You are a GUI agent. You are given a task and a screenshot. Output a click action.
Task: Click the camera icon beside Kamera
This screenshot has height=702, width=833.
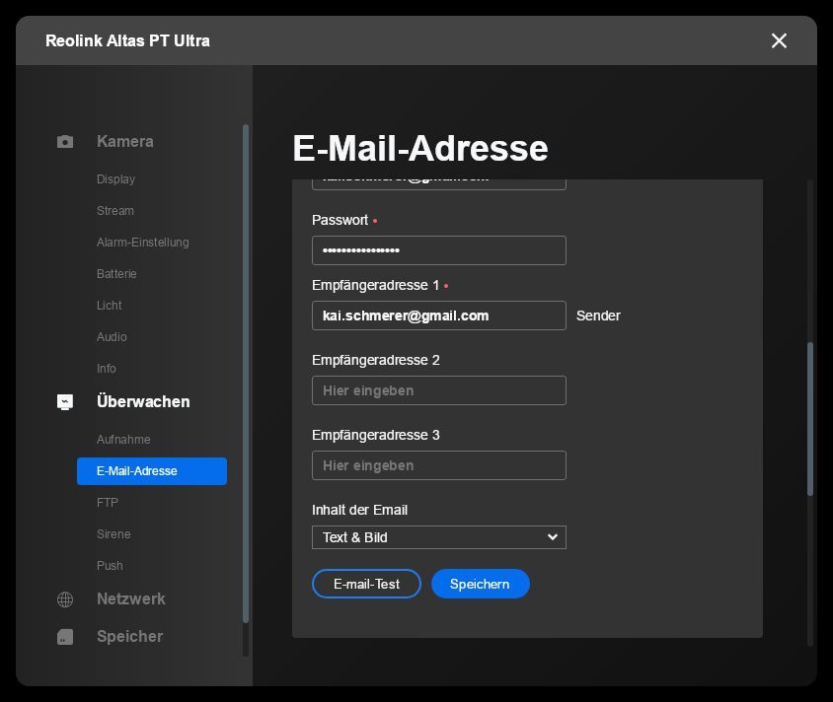(65, 142)
